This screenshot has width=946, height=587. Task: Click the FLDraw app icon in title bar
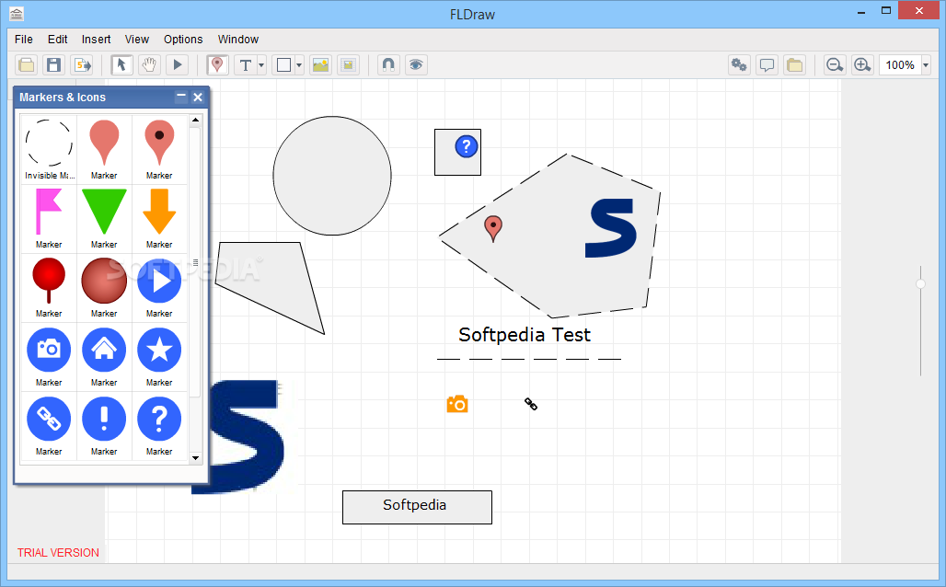click(x=17, y=13)
